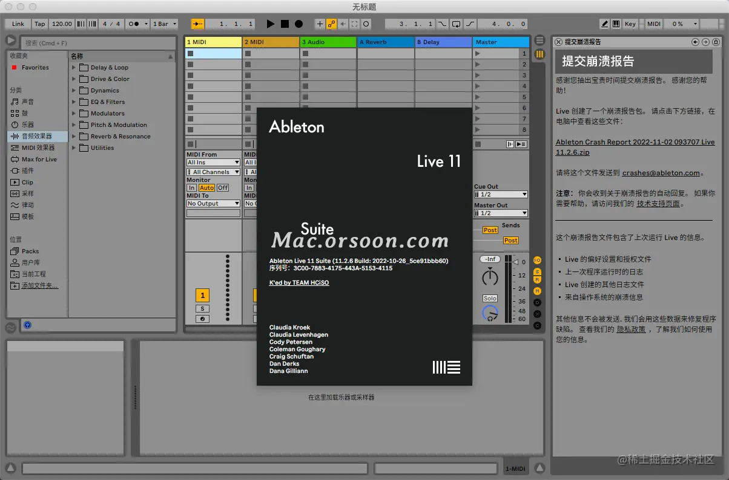Open the Cue Out dropdown
The image size is (729, 480).
tap(501, 194)
